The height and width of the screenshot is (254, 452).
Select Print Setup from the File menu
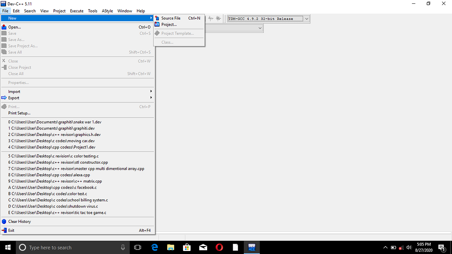coord(19,113)
